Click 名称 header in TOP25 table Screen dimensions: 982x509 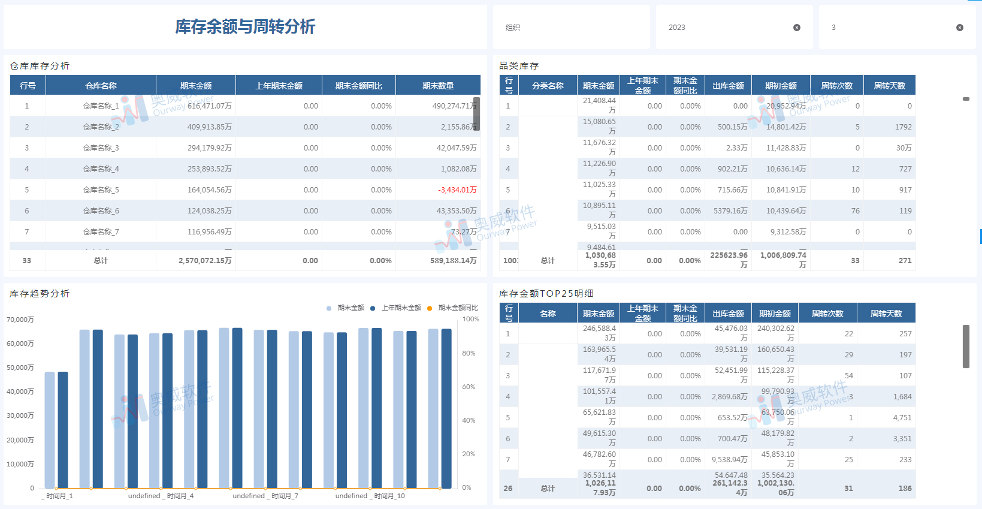(548, 314)
